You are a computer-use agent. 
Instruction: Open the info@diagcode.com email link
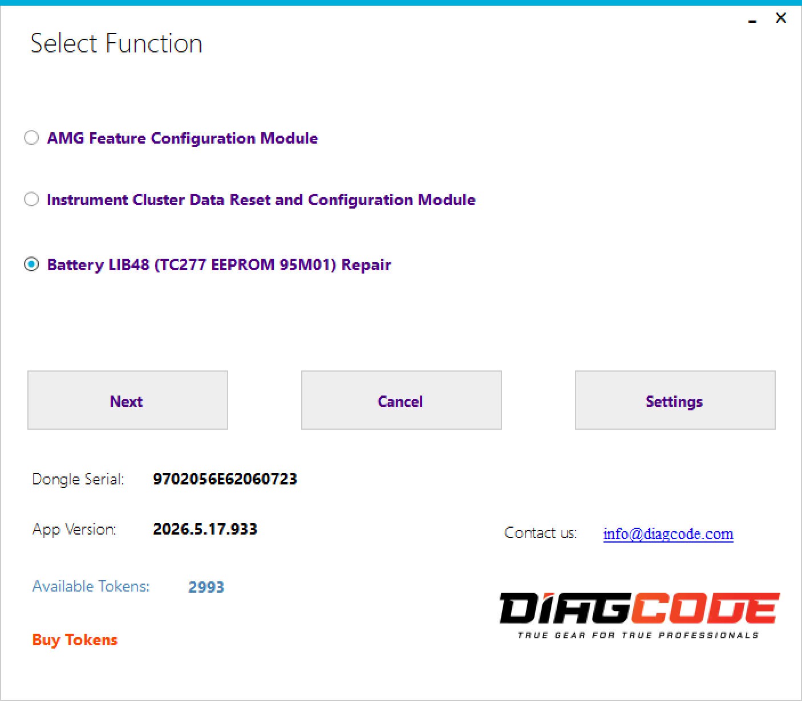coord(668,534)
